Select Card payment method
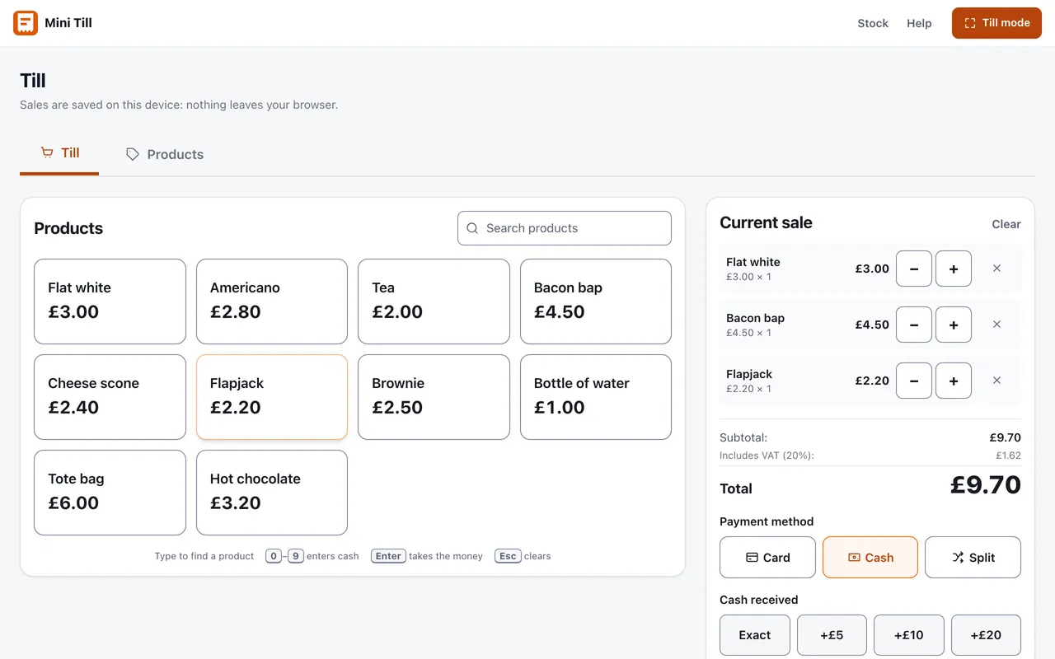Screen dimensions: 1055x659 767,558
